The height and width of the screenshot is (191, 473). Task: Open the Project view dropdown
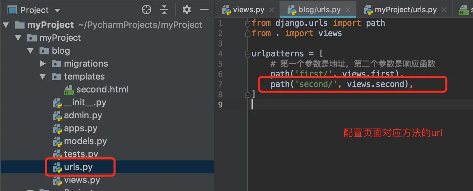[x=57, y=11]
